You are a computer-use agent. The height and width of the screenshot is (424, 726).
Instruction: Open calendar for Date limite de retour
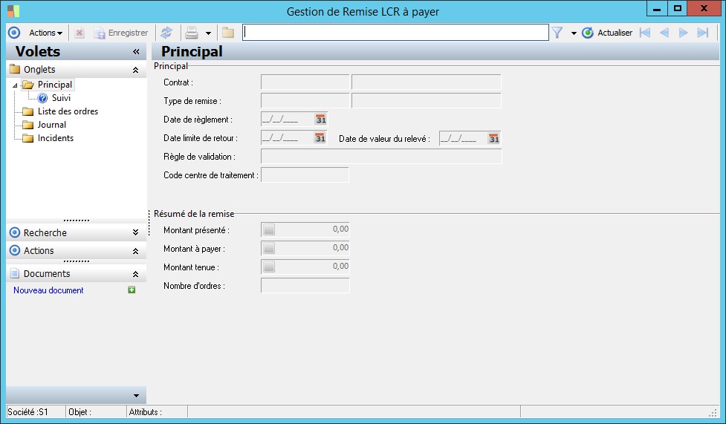point(320,138)
